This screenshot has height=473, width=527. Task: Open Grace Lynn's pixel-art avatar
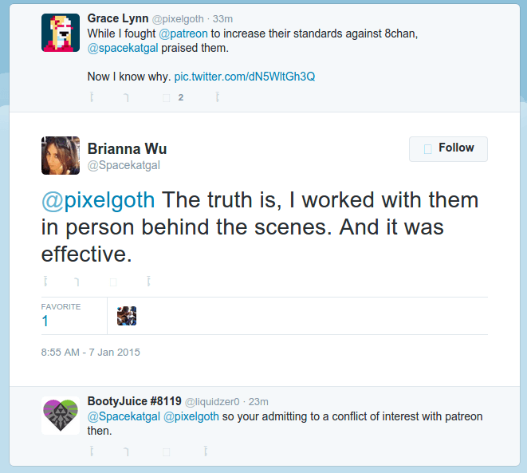61,33
